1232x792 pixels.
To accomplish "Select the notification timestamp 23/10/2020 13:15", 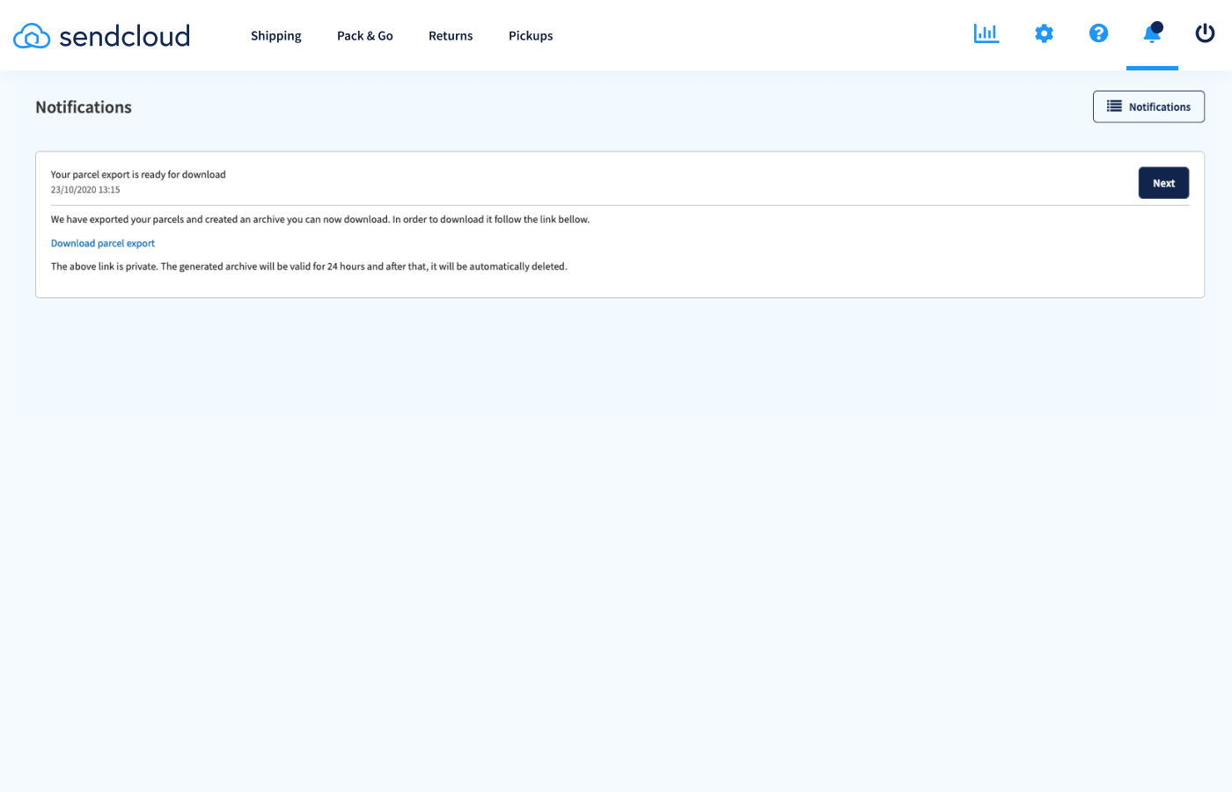I will click(85, 189).
